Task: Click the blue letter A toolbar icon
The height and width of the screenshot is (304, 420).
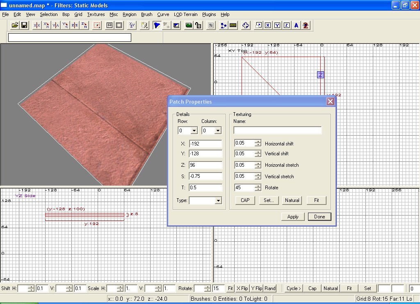Action: coord(296,25)
